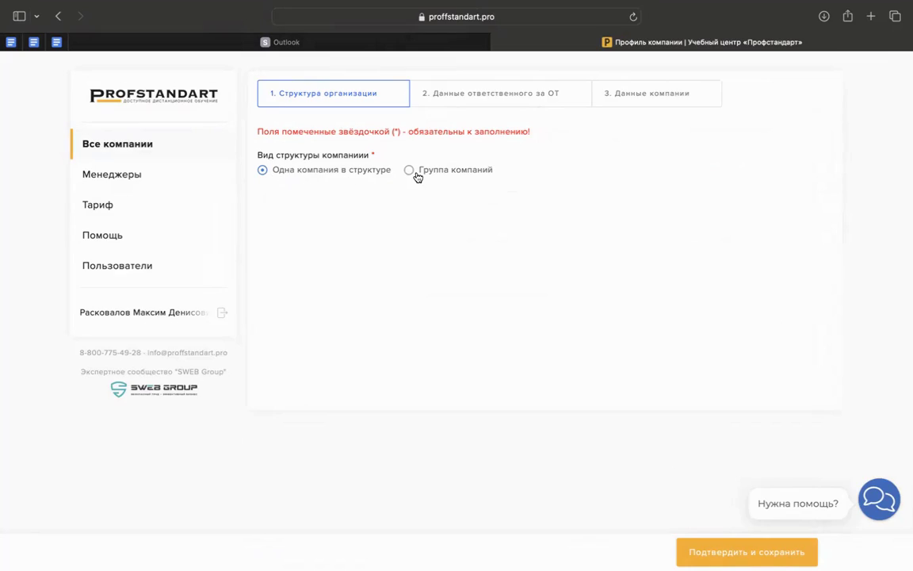
Task: Click the phone number 8-800-775-49-28
Action: pos(110,353)
